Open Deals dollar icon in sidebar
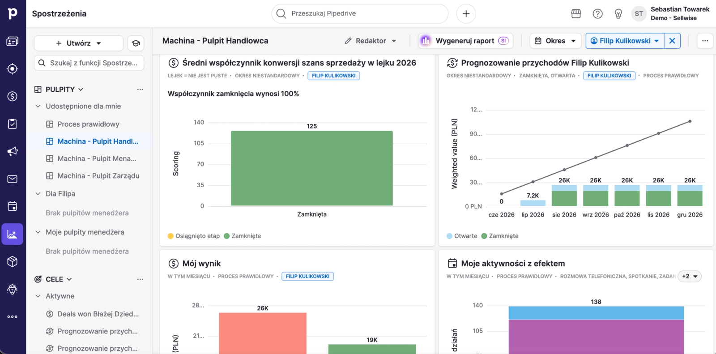716x354 pixels. 13,96
